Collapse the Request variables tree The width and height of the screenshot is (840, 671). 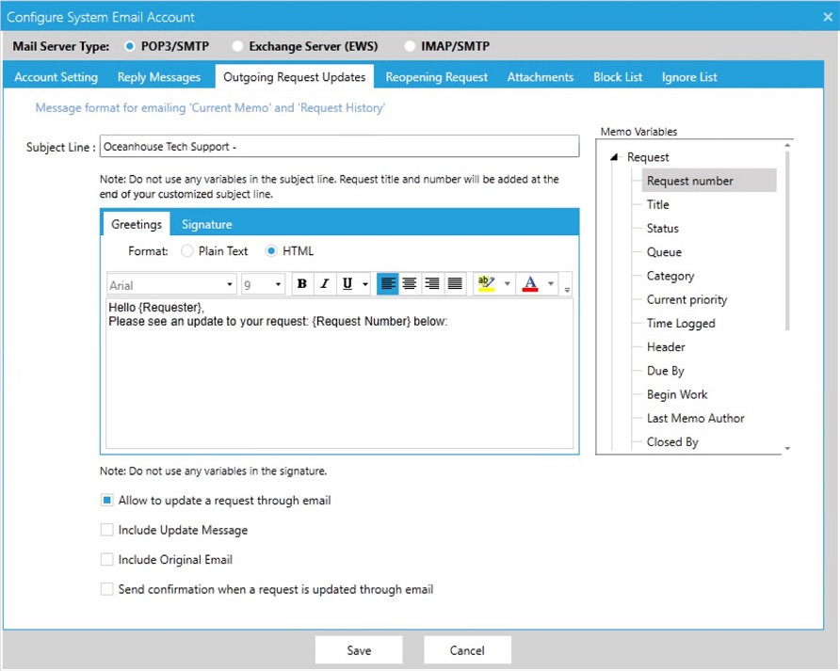[x=614, y=156]
